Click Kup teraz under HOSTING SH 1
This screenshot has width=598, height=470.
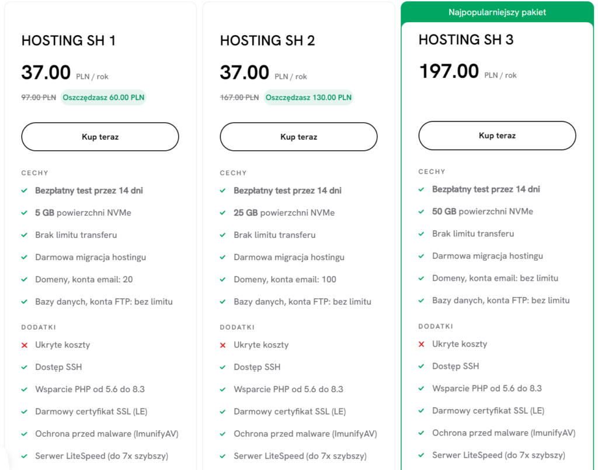100,137
